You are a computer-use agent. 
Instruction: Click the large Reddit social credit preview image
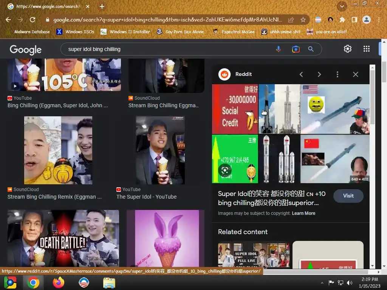coord(291,134)
